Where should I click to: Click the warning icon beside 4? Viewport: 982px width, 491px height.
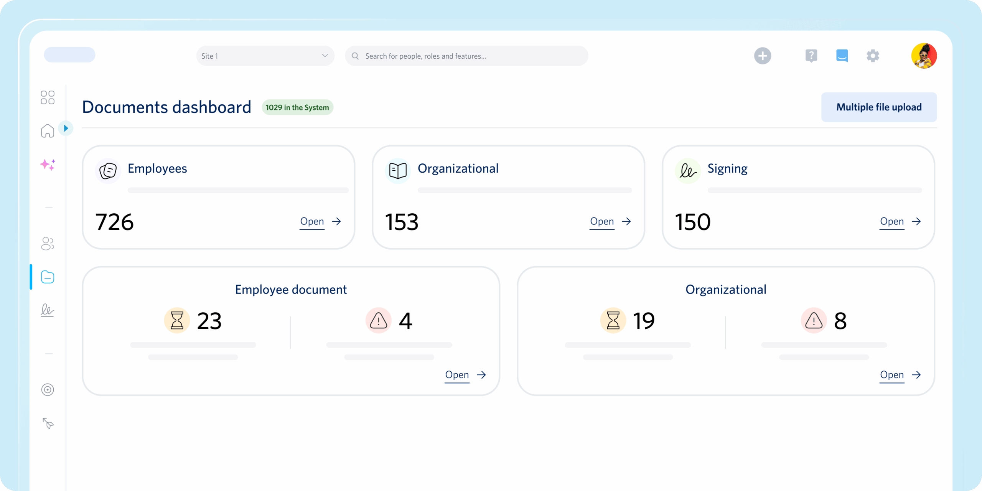click(379, 320)
